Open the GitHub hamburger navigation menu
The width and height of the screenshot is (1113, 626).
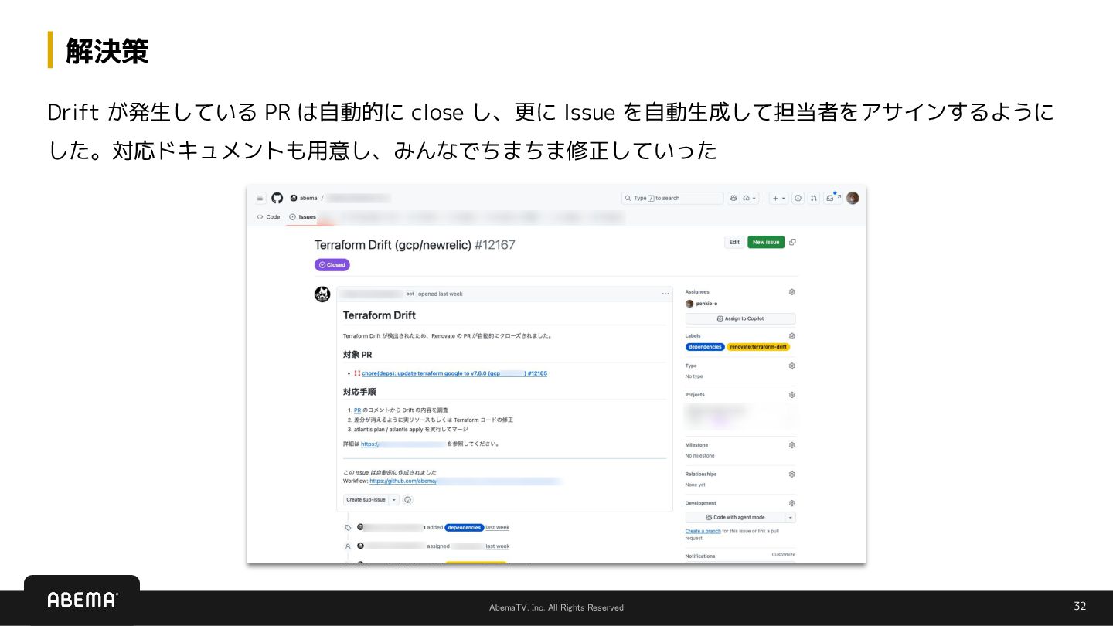[x=260, y=198]
